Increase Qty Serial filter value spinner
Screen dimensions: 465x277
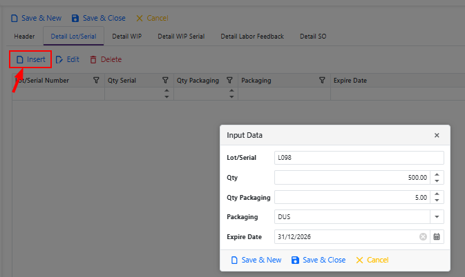pyautogui.click(x=167, y=91)
